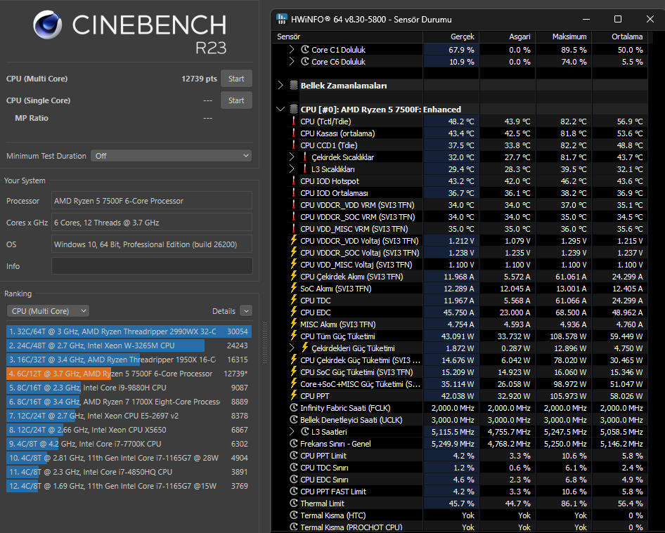Click the thermometer icon of CPU VDD_MISC VRM
The image size is (665, 533).
[x=293, y=228]
